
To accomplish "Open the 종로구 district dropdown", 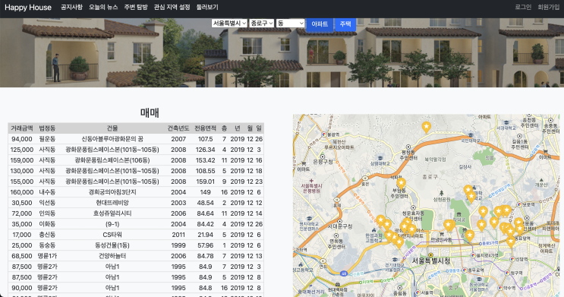I will click(x=261, y=23).
